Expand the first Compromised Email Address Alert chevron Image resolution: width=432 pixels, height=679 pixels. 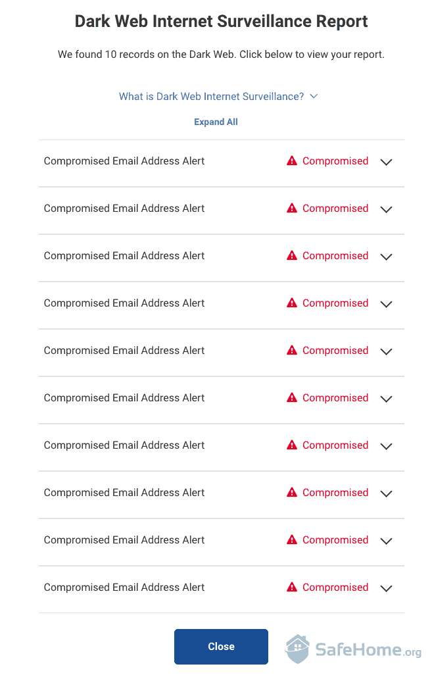tap(386, 162)
